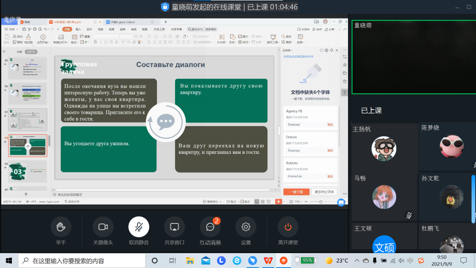Click 协作 collaborate button
Viewport: 476px width, 268px height.
tap(317, 30)
